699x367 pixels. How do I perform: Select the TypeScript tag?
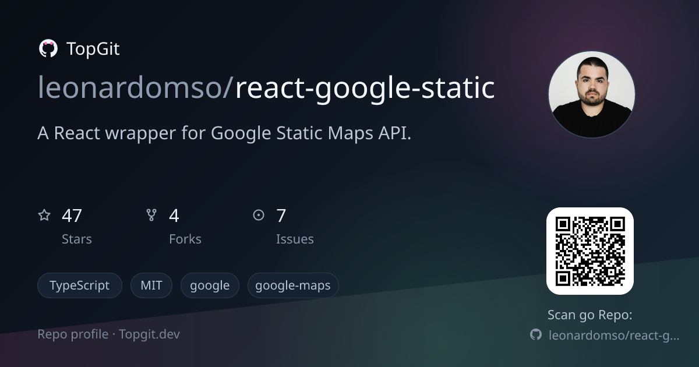pyautogui.click(x=80, y=285)
